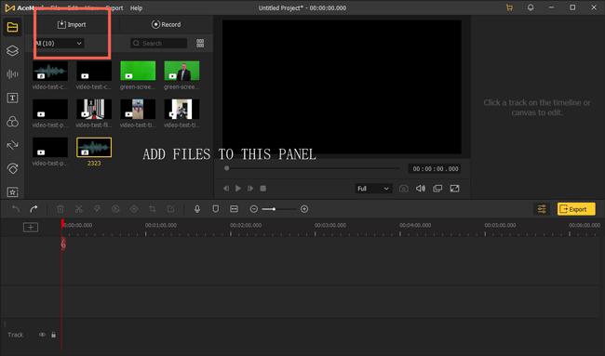
Task: Switch to the Record tab
Action: click(167, 24)
